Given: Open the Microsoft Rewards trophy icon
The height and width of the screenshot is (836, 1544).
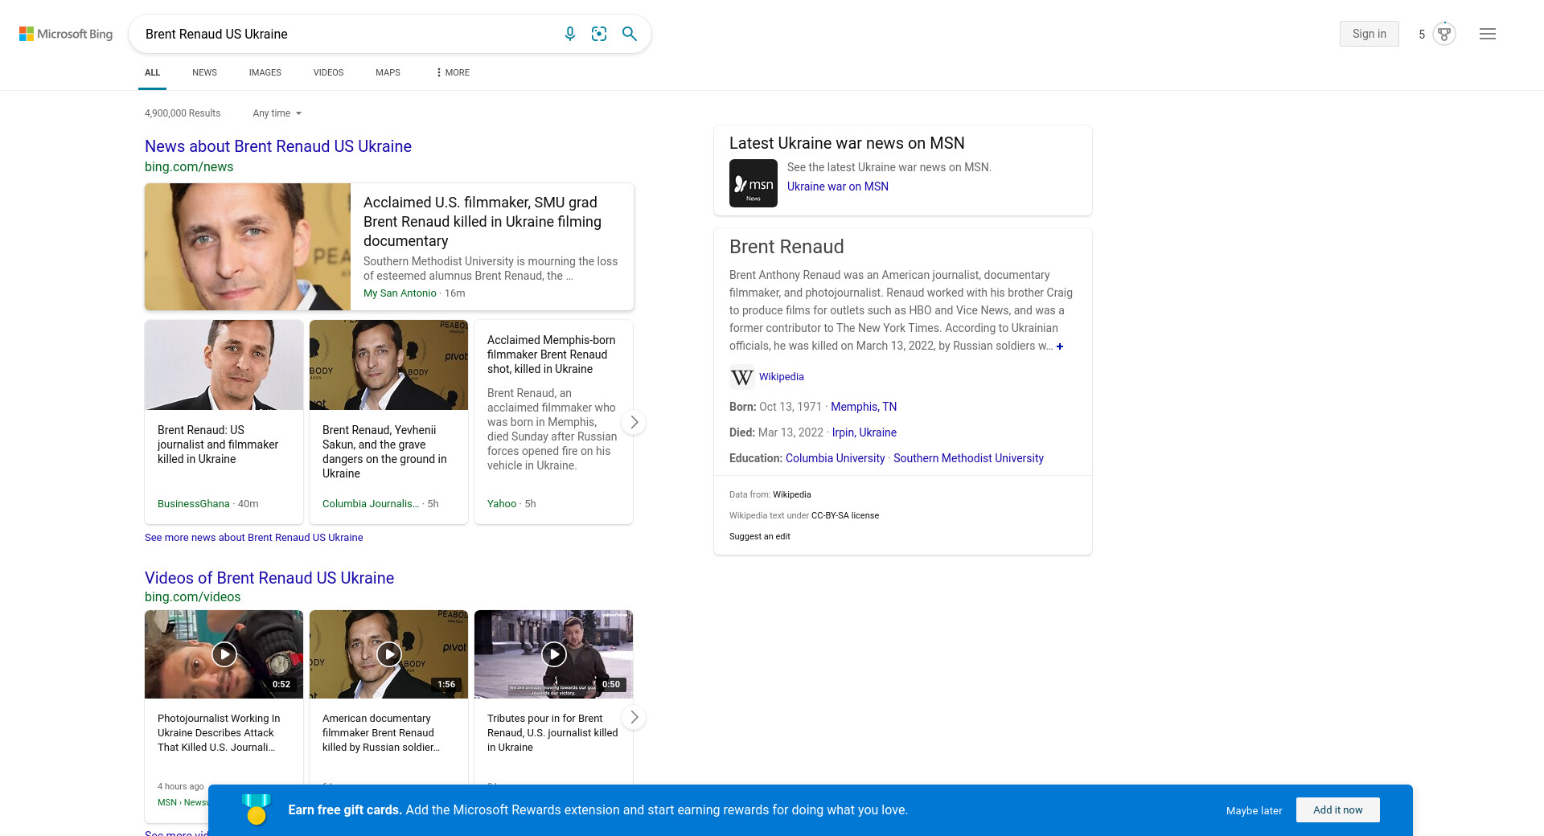Looking at the screenshot, I should [x=1444, y=34].
